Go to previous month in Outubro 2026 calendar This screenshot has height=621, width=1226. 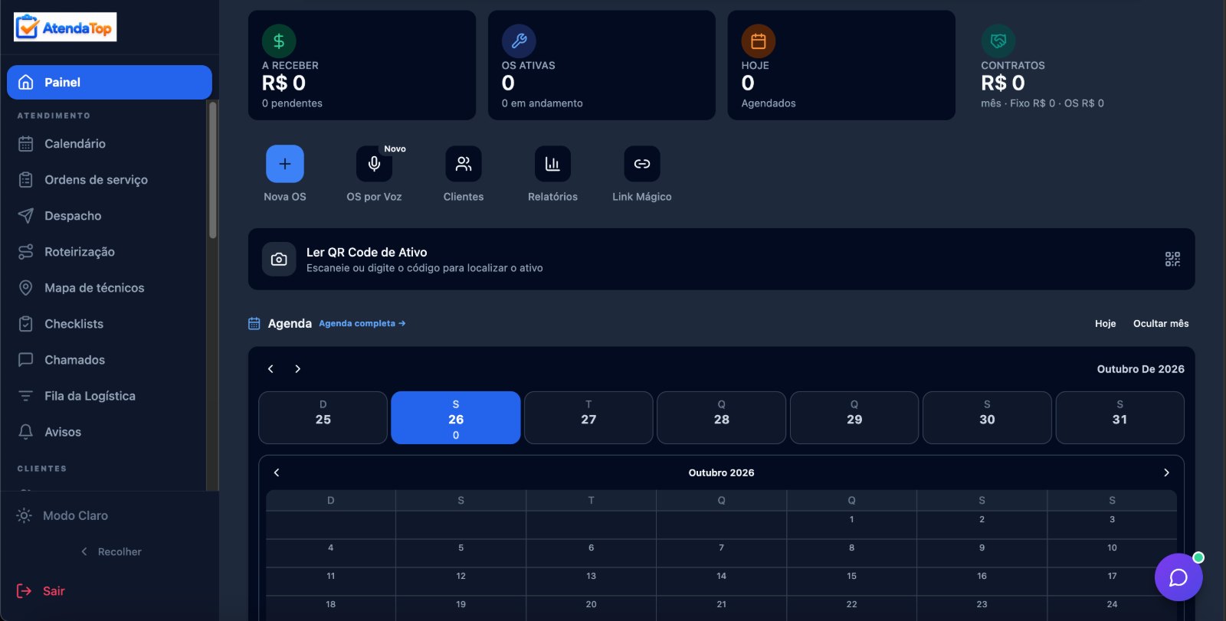277,472
